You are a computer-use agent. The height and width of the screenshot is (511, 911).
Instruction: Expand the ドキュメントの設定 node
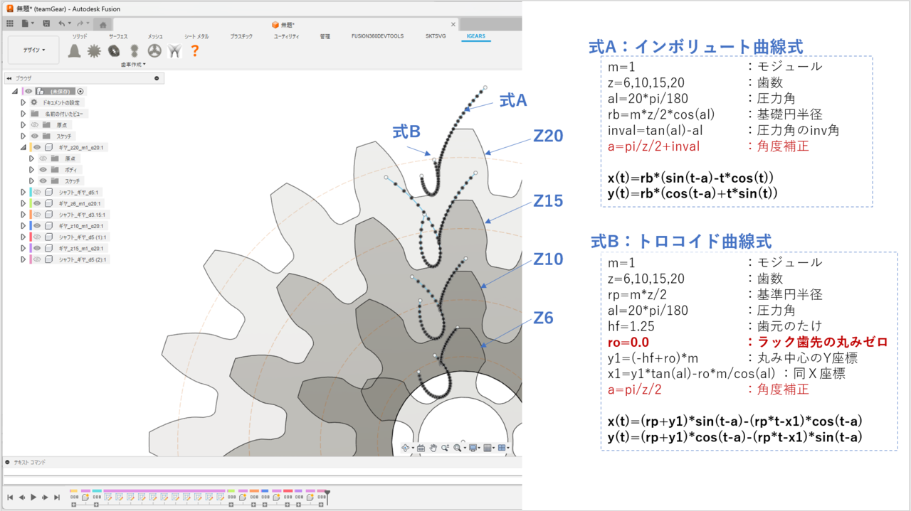point(23,102)
